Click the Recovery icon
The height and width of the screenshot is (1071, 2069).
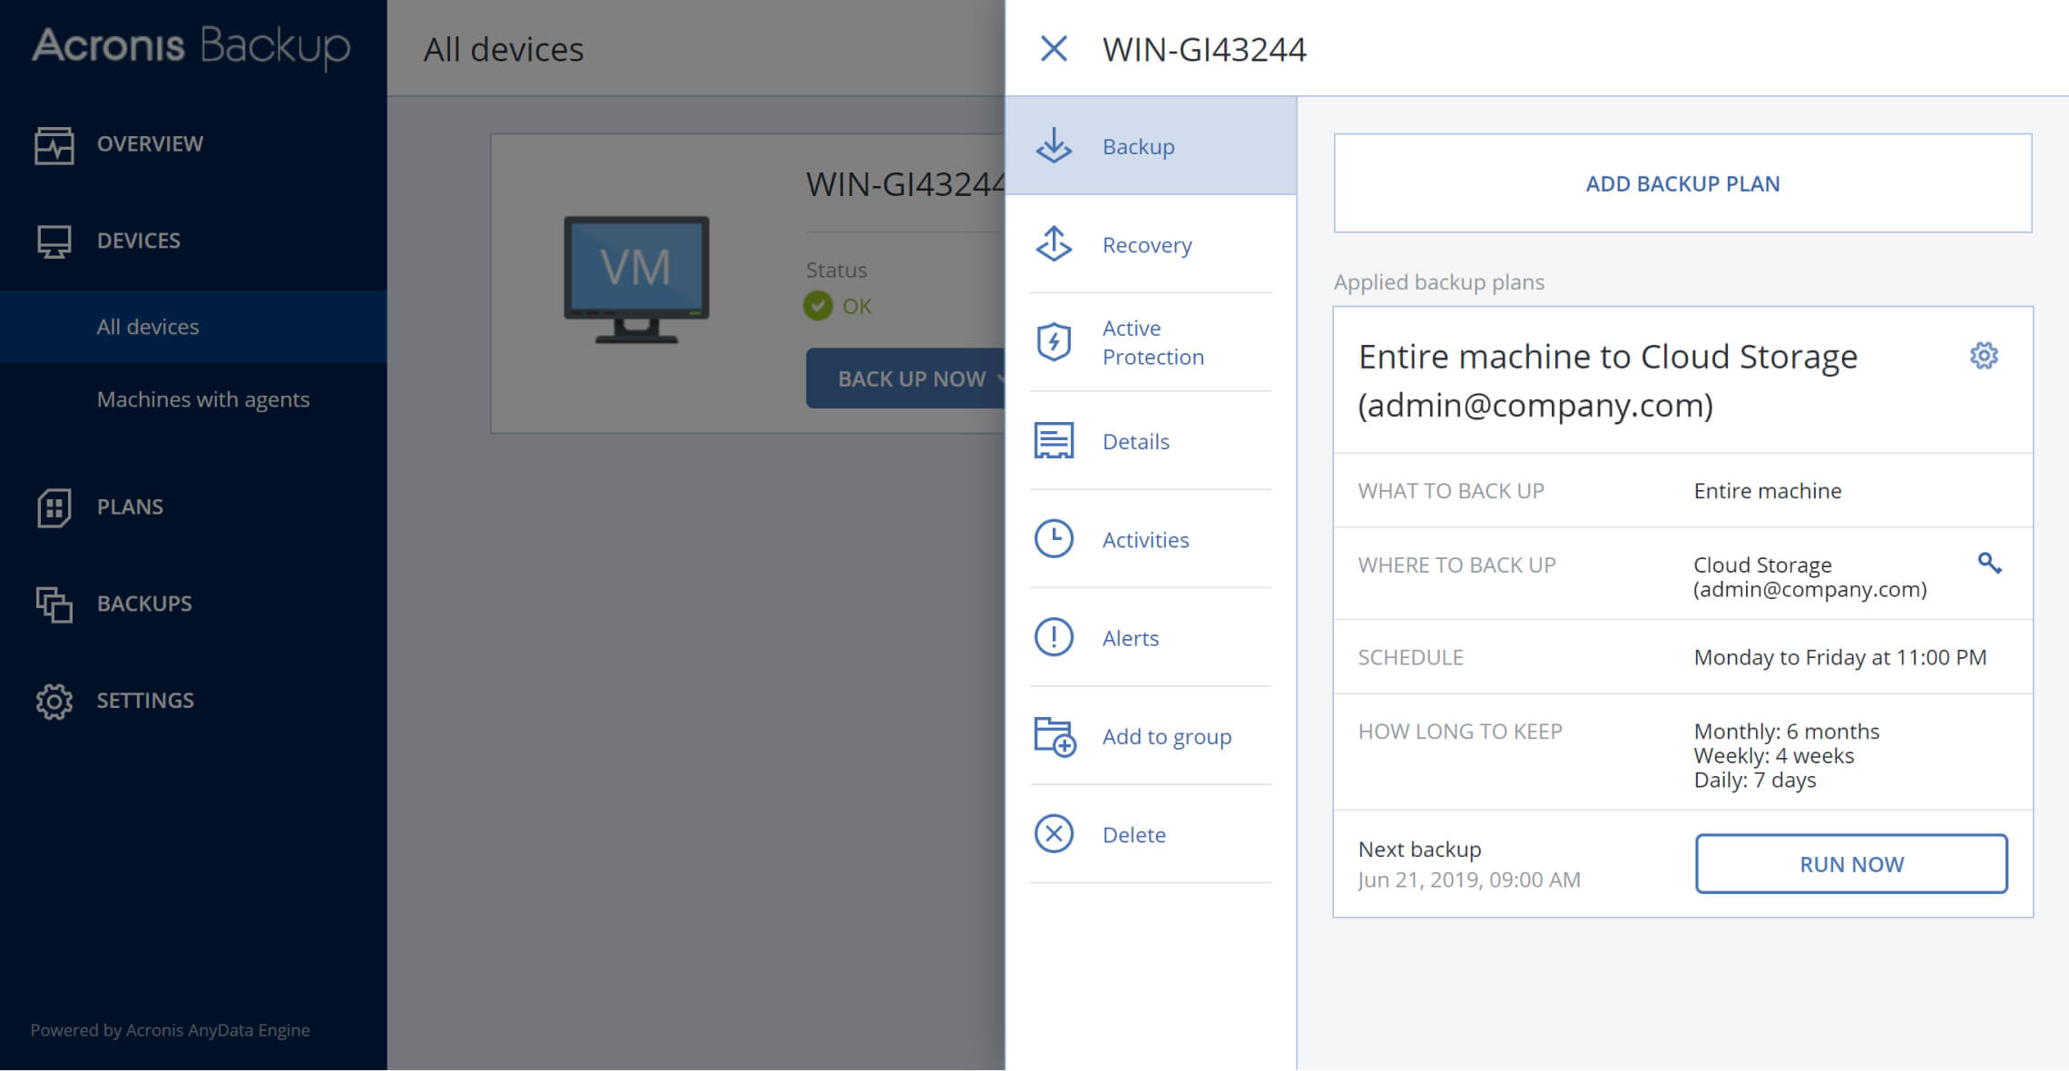(1054, 244)
